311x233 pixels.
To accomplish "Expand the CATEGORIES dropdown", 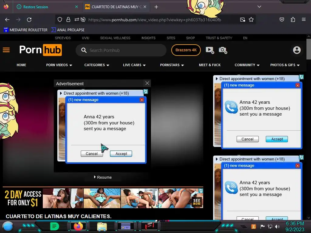I will tap(97, 65).
